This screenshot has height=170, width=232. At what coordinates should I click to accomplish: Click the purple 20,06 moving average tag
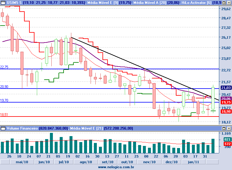pyautogui.click(x=226, y=99)
